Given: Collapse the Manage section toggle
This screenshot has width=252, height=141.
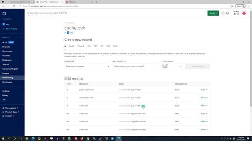Looking at the screenshot, I should 21,37.
